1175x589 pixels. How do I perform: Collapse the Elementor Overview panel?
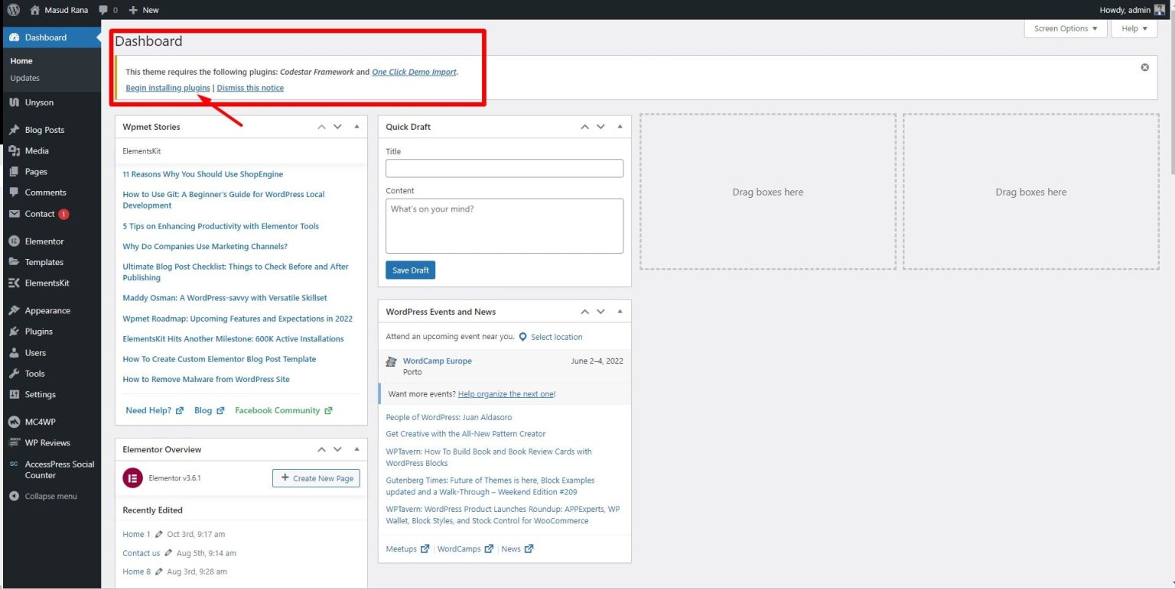click(356, 449)
